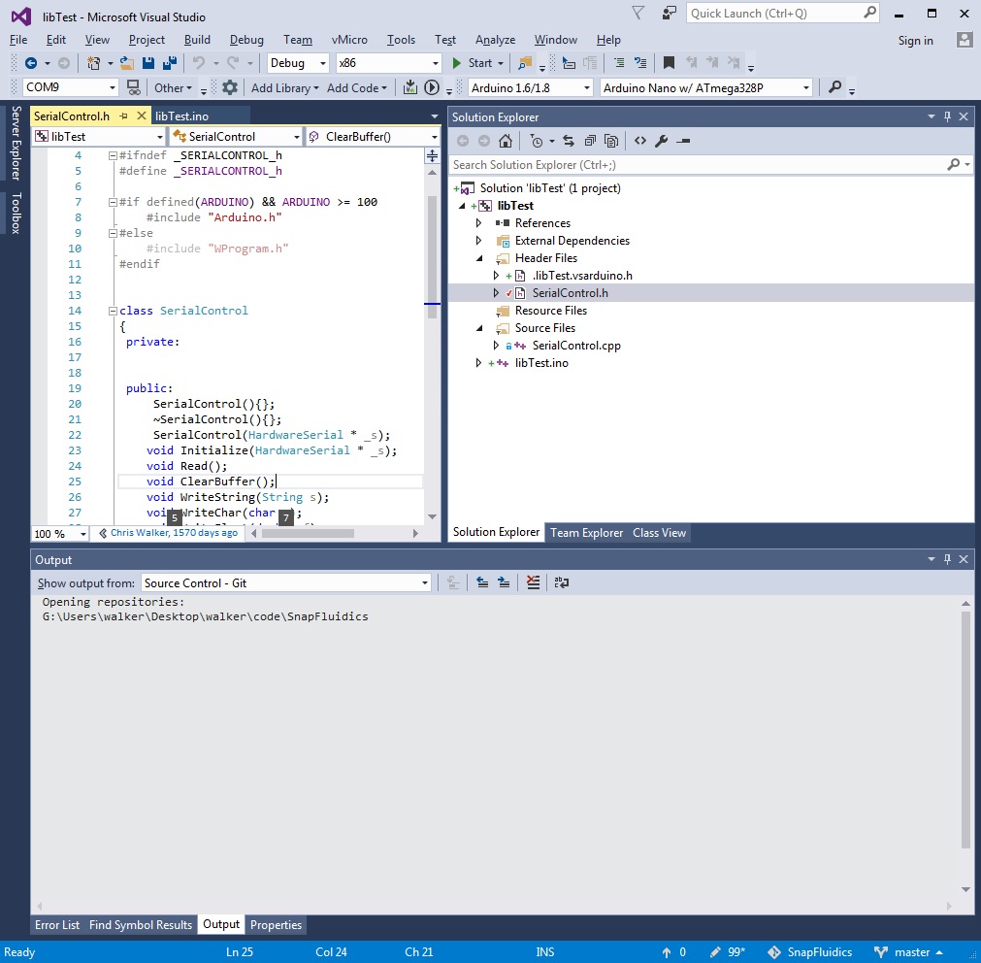Click the Add Code button
This screenshot has width=981, height=963.
[x=357, y=88]
